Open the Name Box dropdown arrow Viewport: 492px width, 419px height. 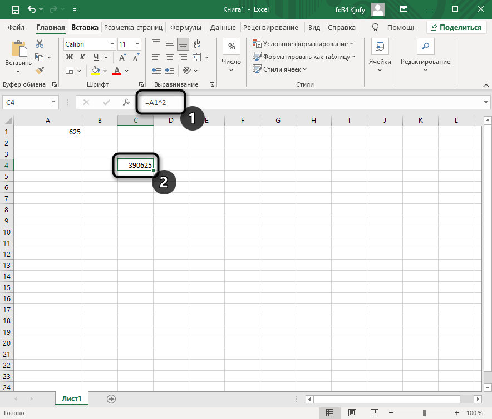pyautogui.click(x=53, y=102)
